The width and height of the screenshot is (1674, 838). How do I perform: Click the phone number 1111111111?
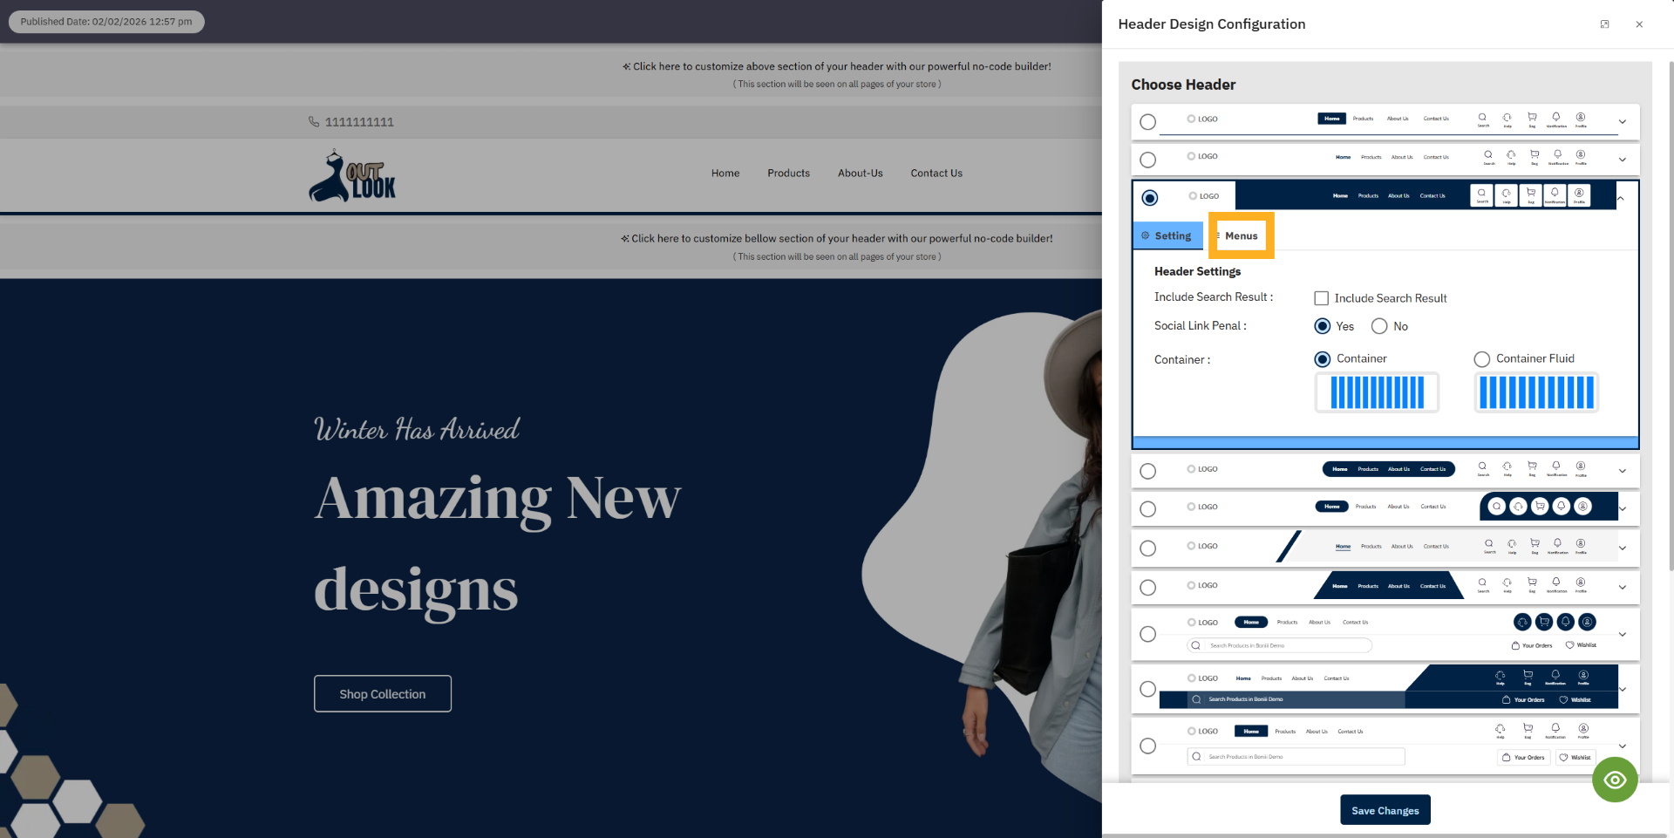(359, 122)
